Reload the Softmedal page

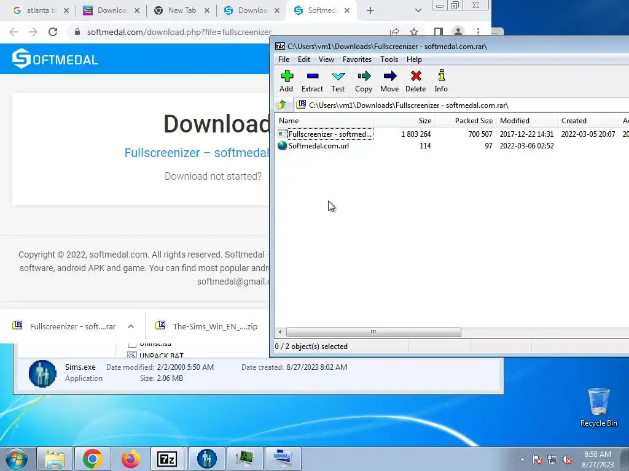tap(53, 32)
